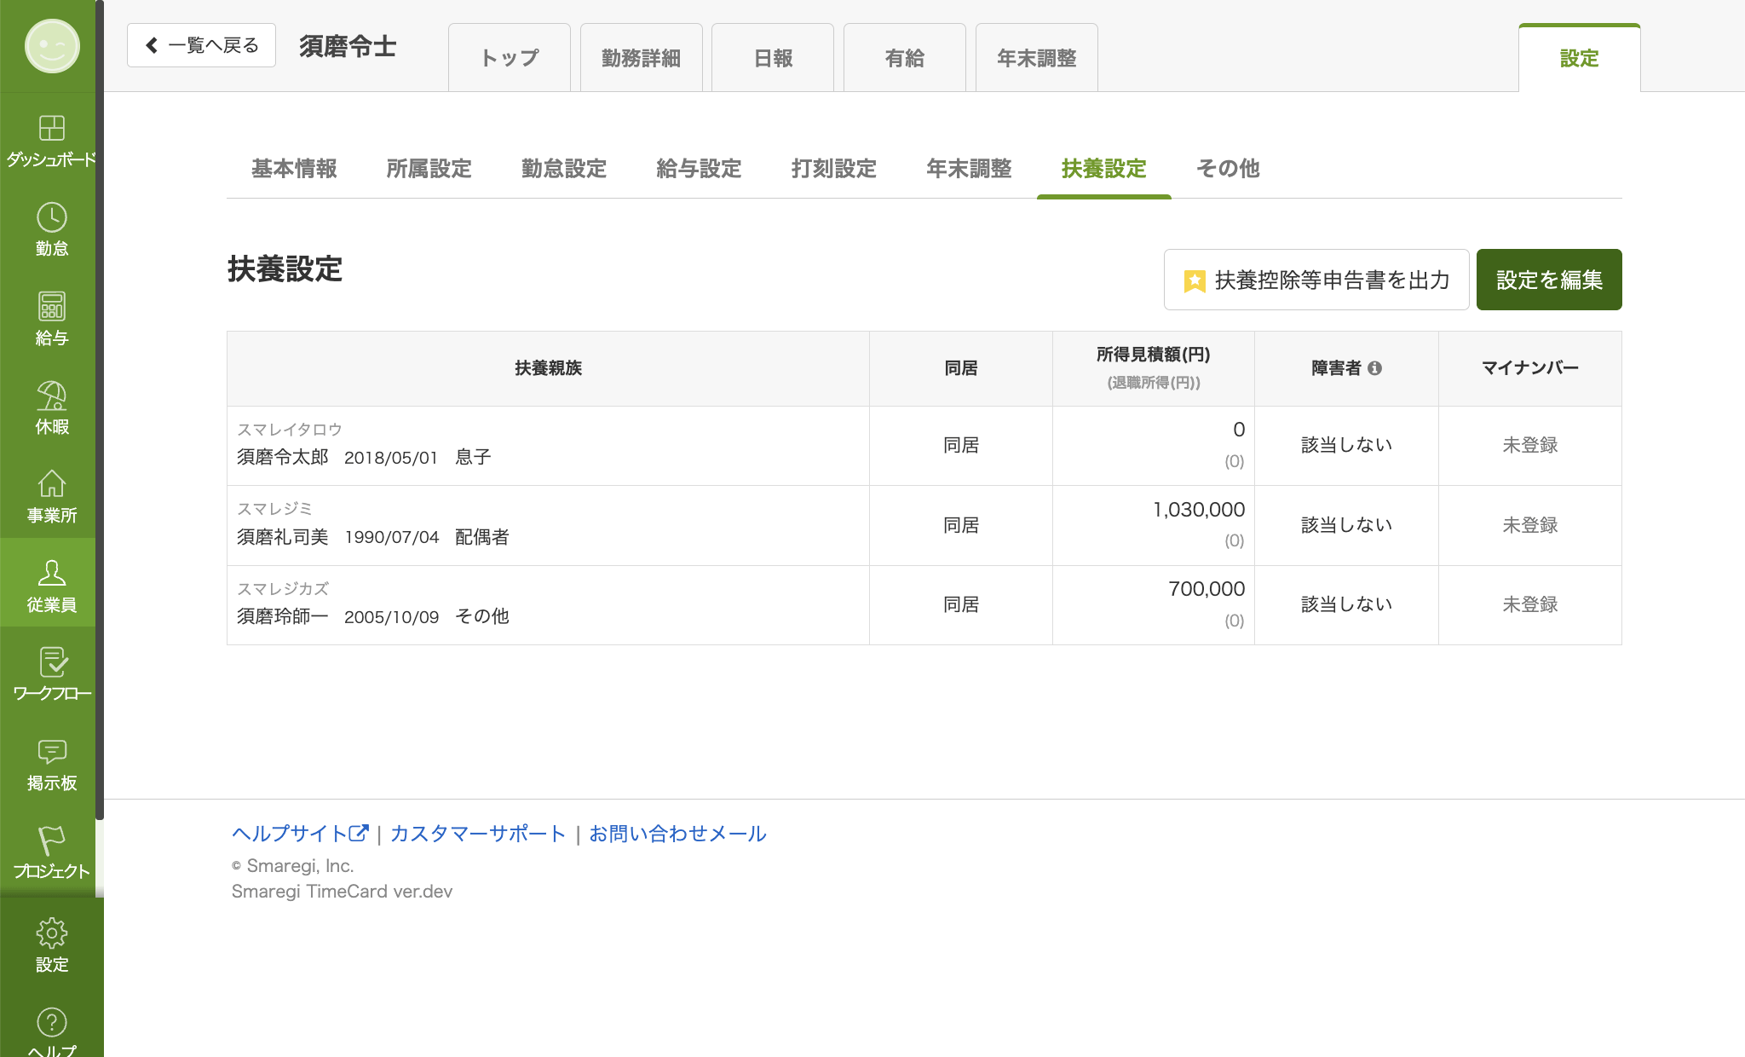Click the external link icon beside ヘルプサイト
Viewport: 1745px width, 1057px height.
[x=359, y=833]
